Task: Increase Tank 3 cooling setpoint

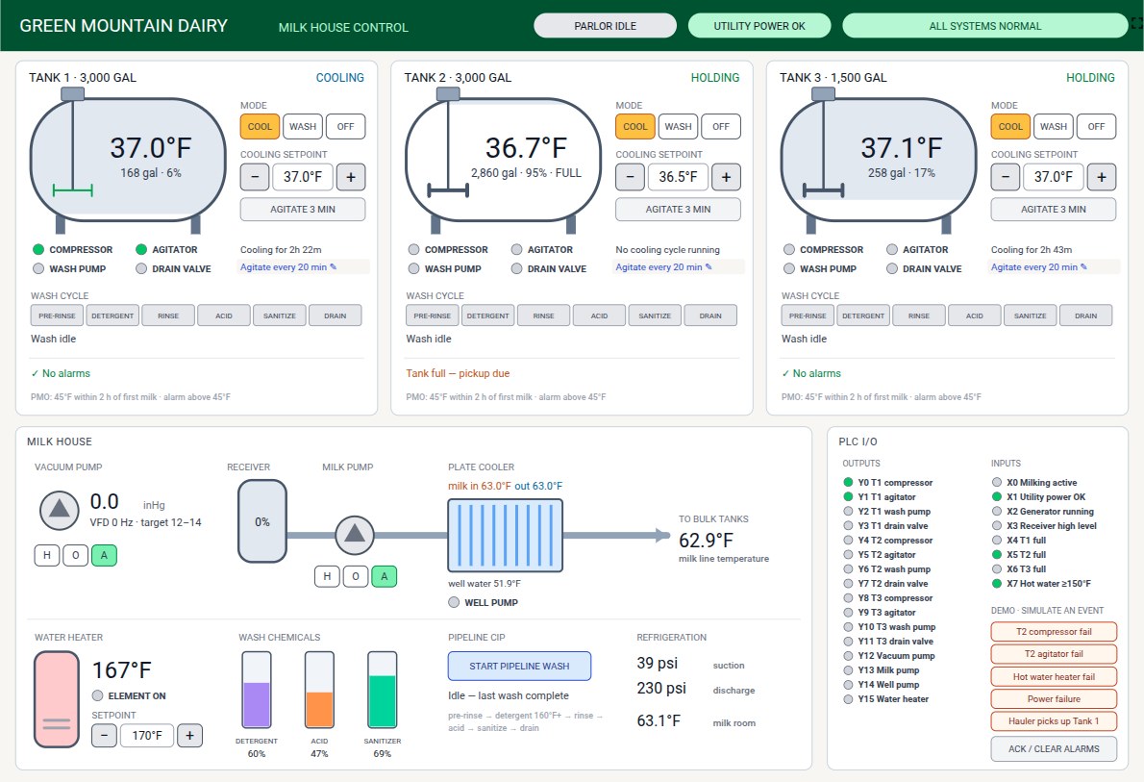Action: coord(1102,177)
